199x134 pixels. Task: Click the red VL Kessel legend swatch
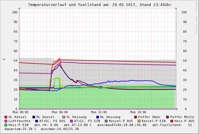point(6,117)
